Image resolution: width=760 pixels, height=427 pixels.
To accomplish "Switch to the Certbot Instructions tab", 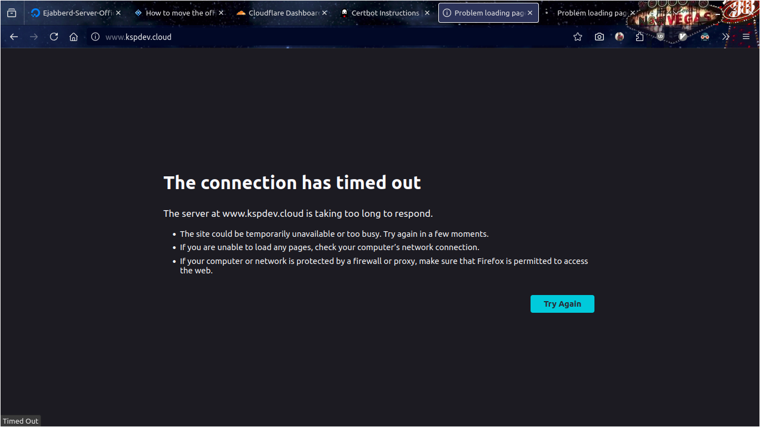I will coord(383,13).
